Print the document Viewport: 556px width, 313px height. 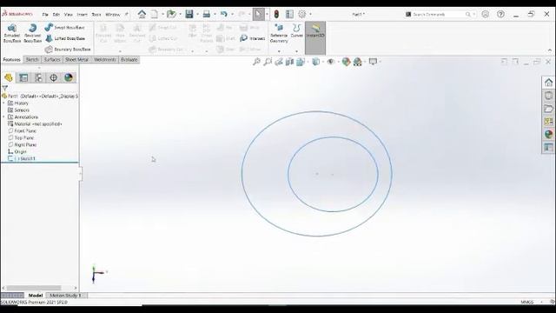pos(207,14)
